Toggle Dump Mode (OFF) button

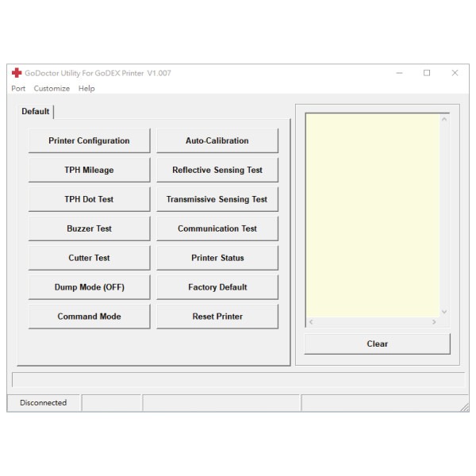(x=89, y=288)
